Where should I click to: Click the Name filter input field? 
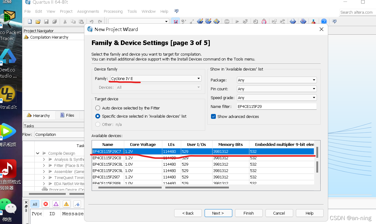[277, 106]
